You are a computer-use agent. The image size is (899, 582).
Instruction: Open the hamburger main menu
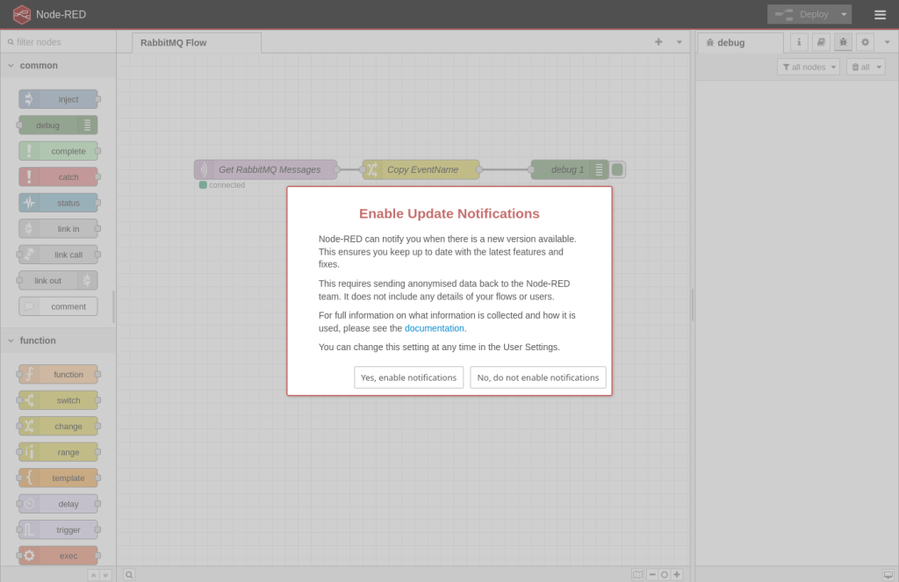tap(880, 14)
